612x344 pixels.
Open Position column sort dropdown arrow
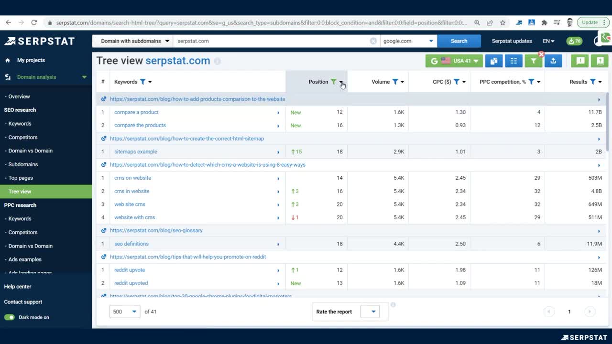(341, 82)
